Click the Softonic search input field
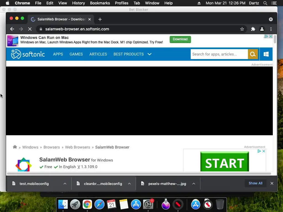 pos(219,54)
